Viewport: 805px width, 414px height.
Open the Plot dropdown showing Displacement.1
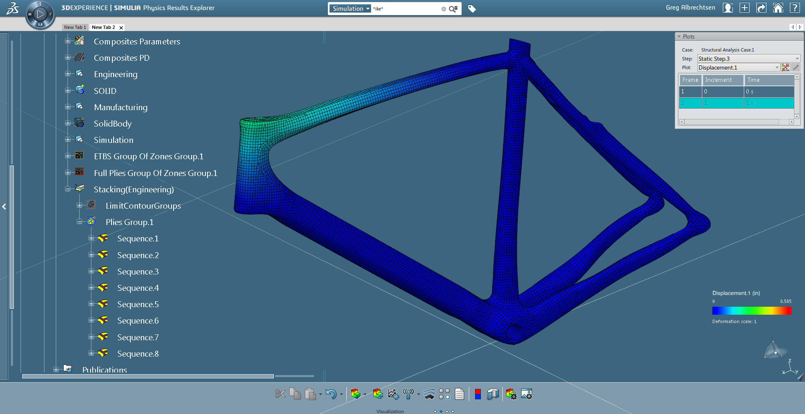pyautogui.click(x=738, y=67)
